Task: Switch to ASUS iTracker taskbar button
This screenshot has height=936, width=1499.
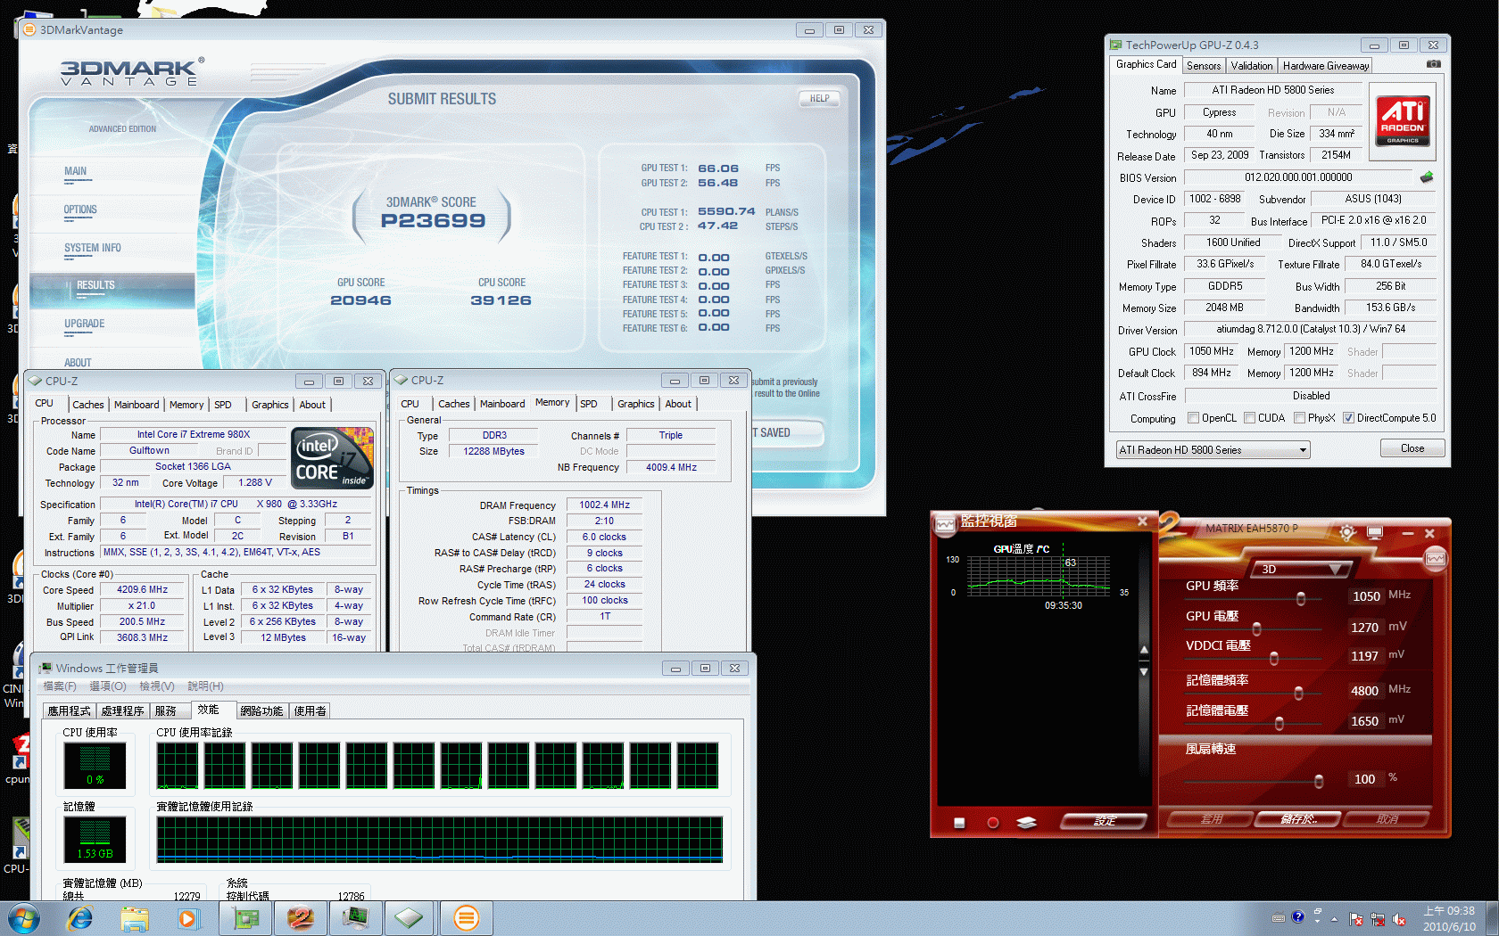Action: pyautogui.click(x=301, y=918)
